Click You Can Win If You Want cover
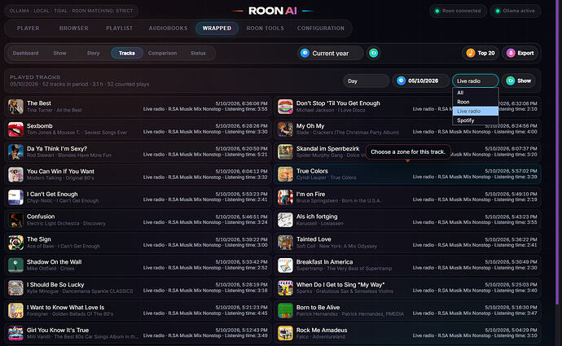The width and height of the screenshot is (562, 346). point(15,175)
